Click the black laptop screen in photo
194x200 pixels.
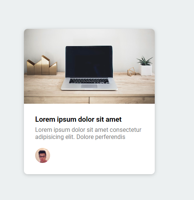(89, 62)
